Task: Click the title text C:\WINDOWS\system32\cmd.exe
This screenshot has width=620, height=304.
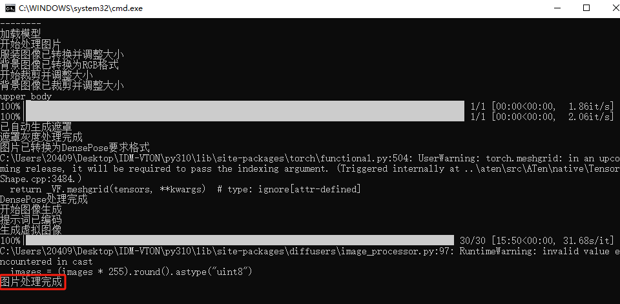Action: click(81, 8)
